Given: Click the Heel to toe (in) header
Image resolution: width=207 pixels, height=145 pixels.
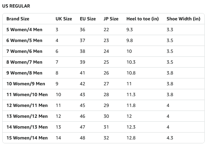Looking at the screenshot, I should tap(142, 19).
